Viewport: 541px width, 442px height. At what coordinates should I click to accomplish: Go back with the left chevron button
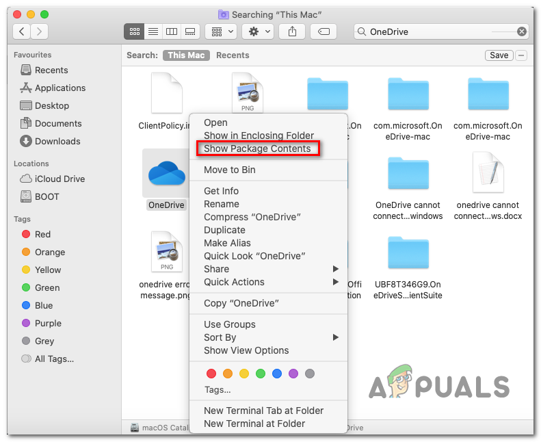click(x=21, y=31)
